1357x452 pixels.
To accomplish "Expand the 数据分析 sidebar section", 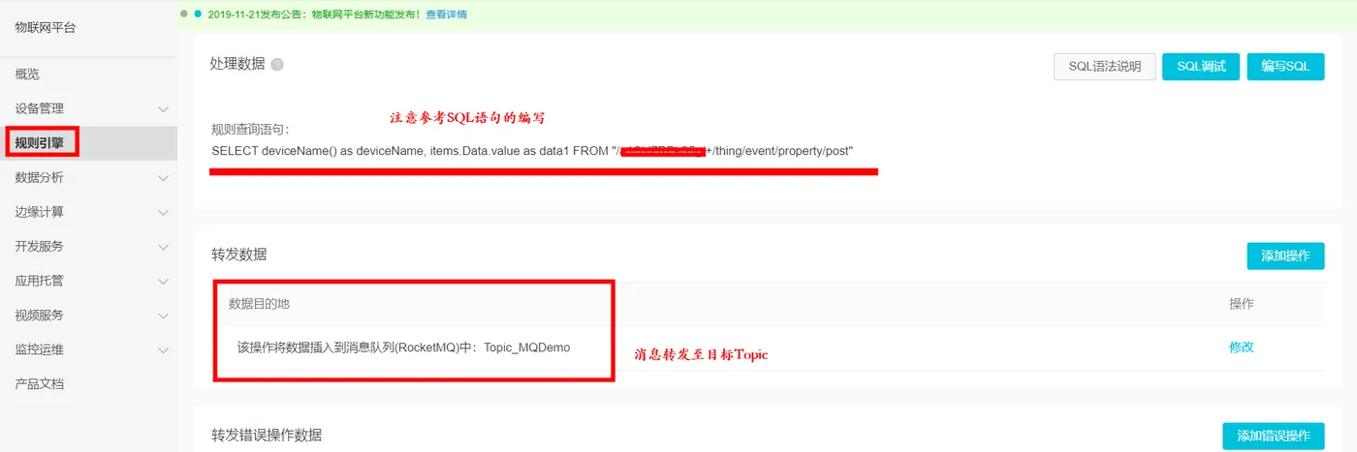I will coord(163,178).
